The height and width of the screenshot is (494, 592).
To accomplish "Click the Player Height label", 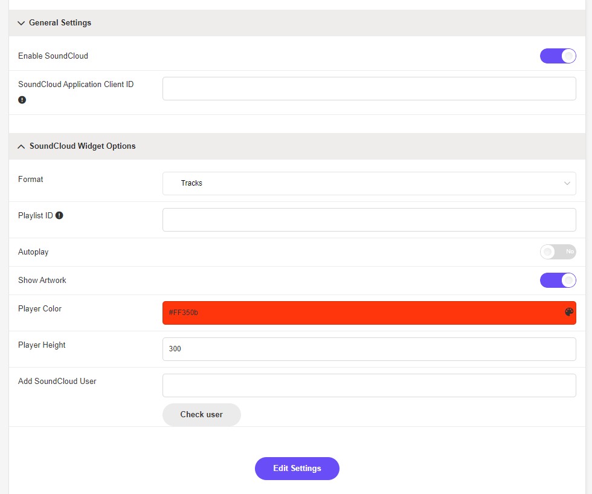I will tap(42, 345).
